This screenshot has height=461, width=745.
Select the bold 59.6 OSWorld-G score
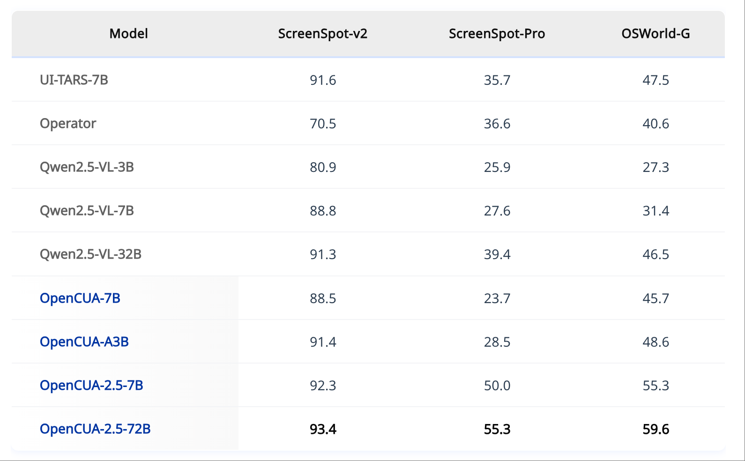click(656, 429)
